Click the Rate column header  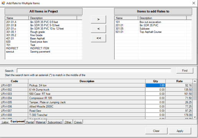click(179, 81)
